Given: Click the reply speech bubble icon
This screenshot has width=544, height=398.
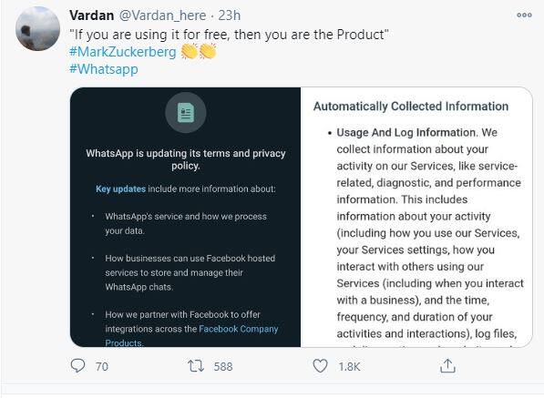Looking at the screenshot, I should [77, 366].
